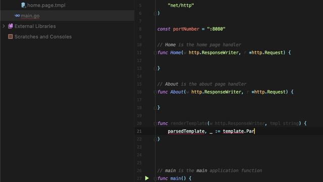Screen dimensions: 323x182
Task: Click the home.page.tmpl file icon
Action: click(x=23, y=5)
